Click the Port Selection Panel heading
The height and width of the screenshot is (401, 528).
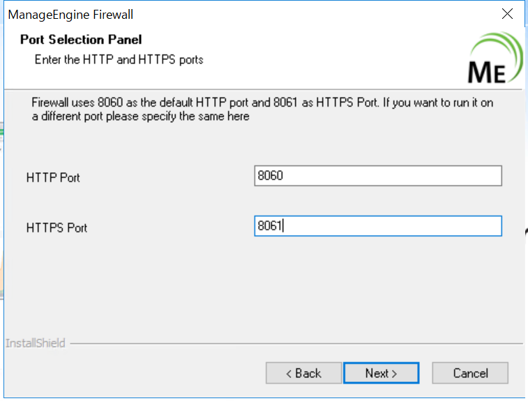pos(81,40)
